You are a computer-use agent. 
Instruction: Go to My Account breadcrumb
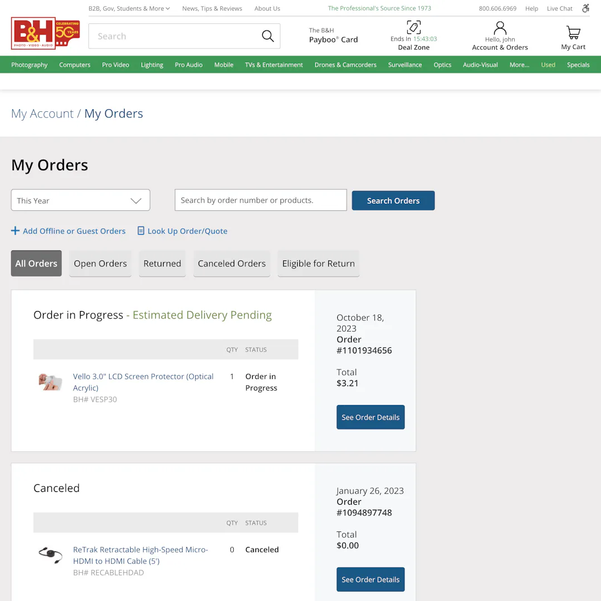[x=42, y=114]
